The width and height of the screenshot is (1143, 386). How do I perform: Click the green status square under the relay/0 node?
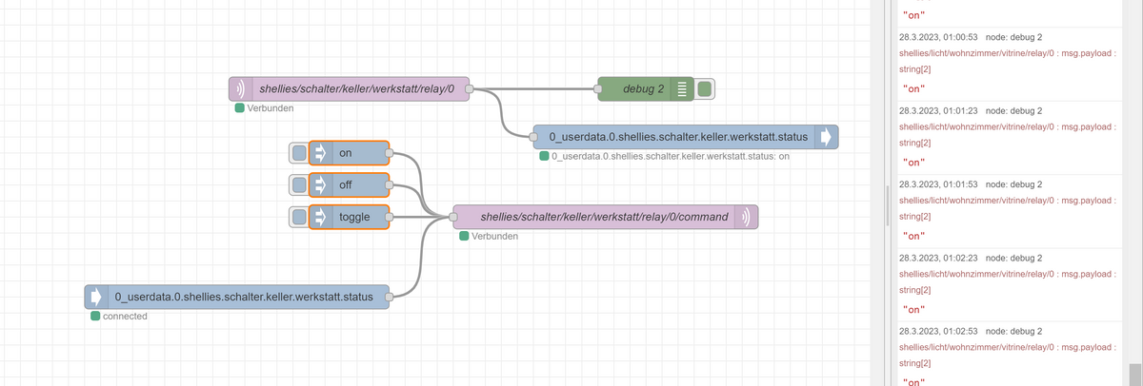pos(240,108)
